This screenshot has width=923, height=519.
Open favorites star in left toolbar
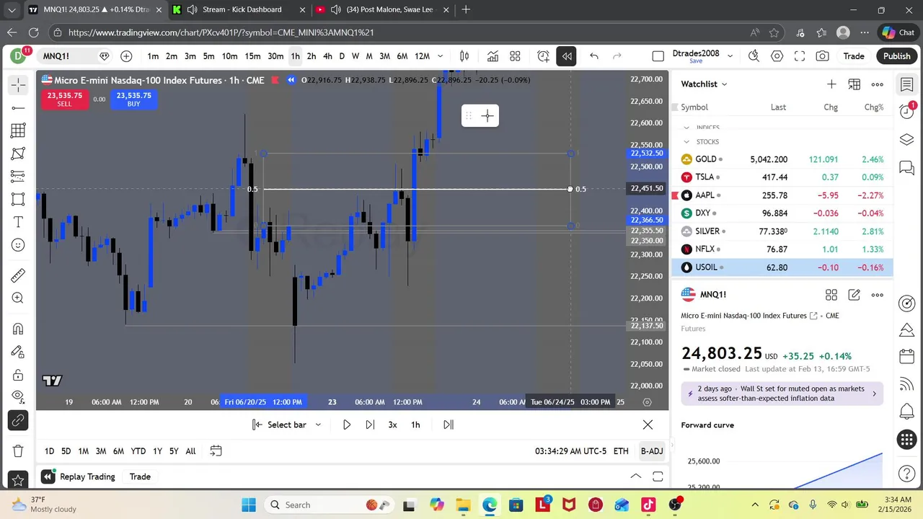[18, 479]
